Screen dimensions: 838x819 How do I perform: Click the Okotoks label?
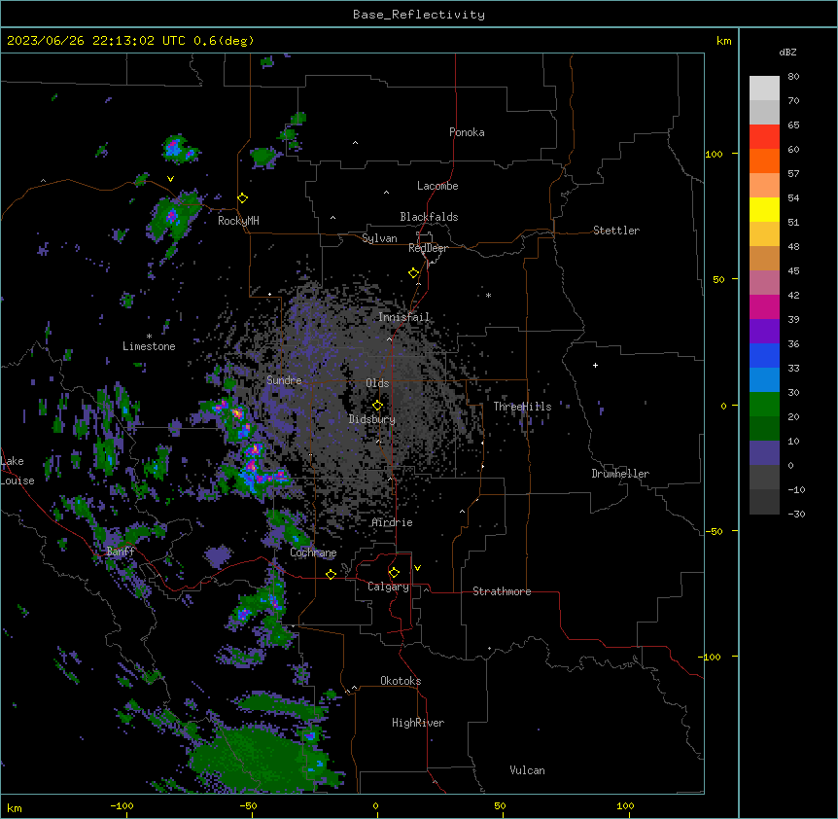[x=401, y=681]
